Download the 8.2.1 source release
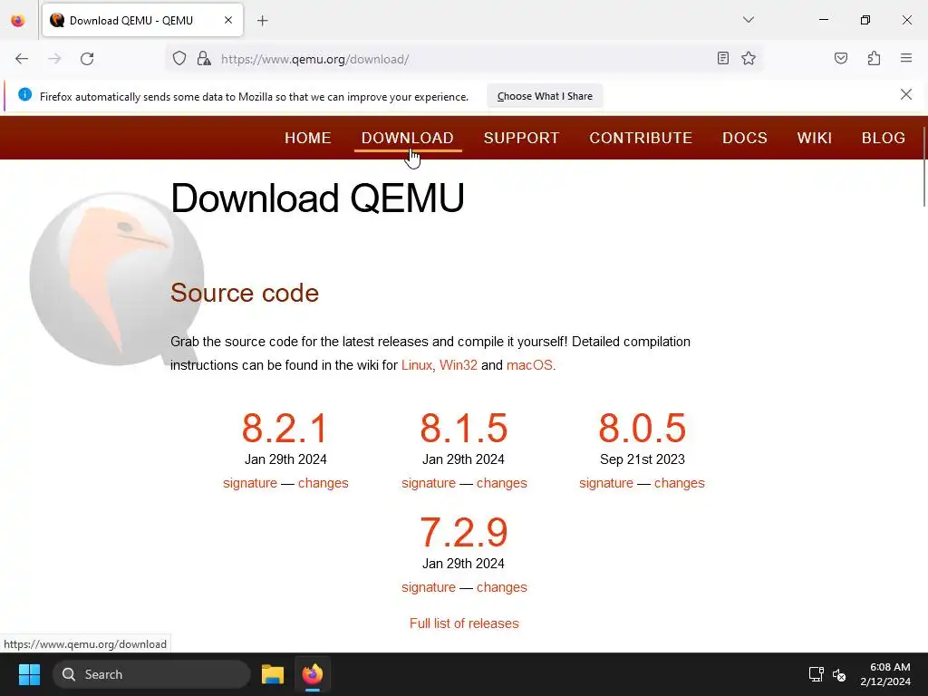The width and height of the screenshot is (928, 696). click(x=285, y=428)
